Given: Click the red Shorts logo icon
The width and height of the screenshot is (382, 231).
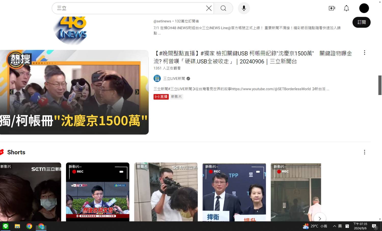Looking at the screenshot, I should [2, 152].
